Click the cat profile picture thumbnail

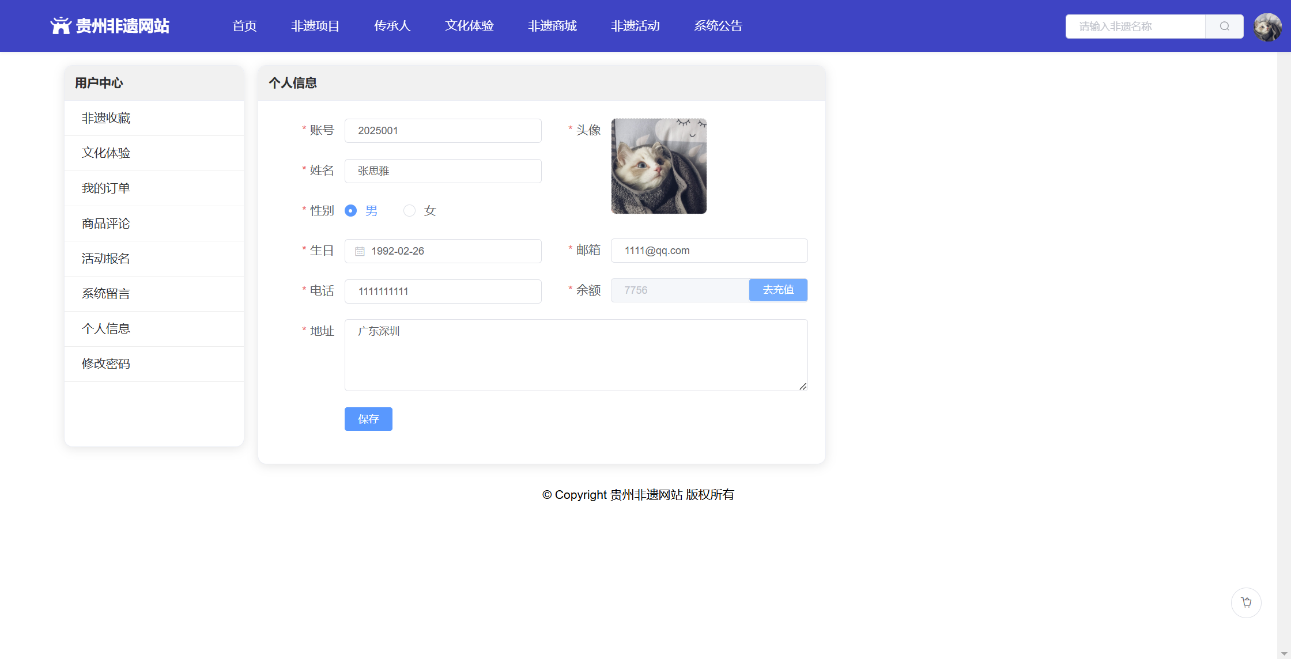click(x=659, y=166)
